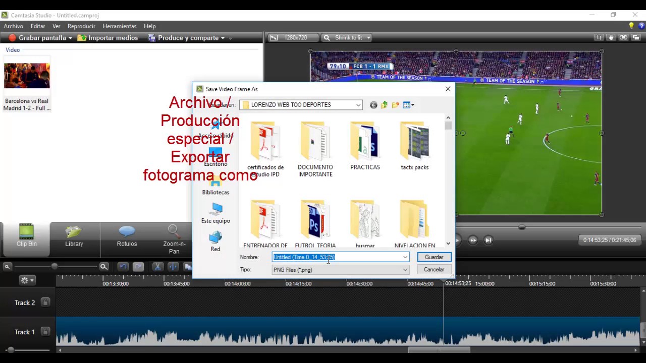
Task: Click Importar medios button
Action: (x=107, y=38)
